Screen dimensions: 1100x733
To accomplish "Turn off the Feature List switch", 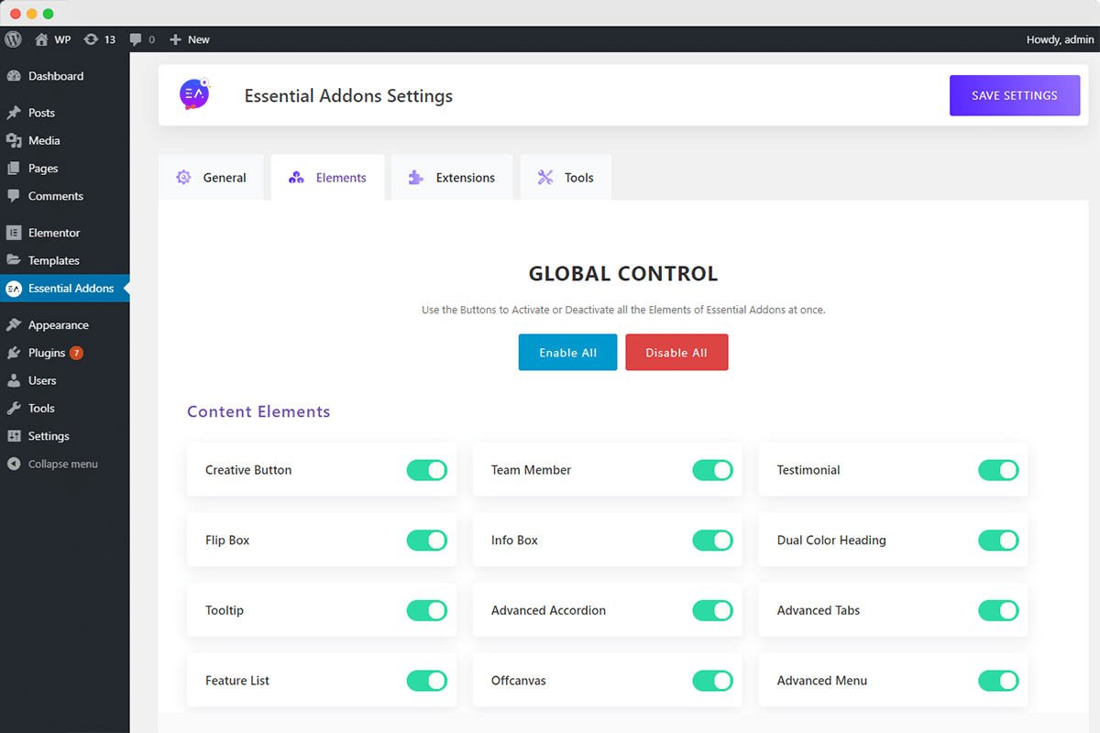I will click(427, 681).
